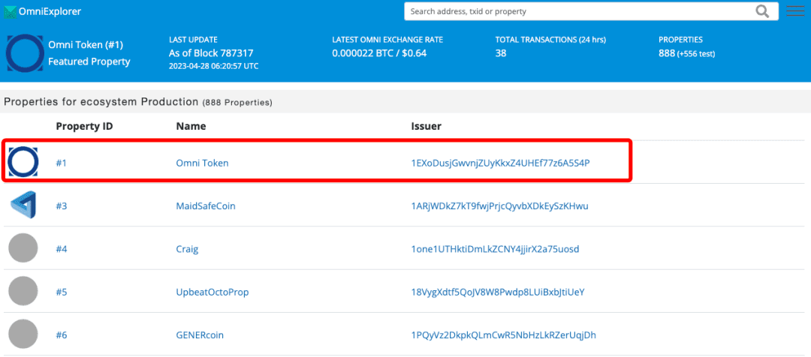The height and width of the screenshot is (357, 811).
Task: Open issuer address 18VygXdtf5QoJV8W8Pwdp8LUiBxbJtiUeY
Action: (x=498, y=292)
